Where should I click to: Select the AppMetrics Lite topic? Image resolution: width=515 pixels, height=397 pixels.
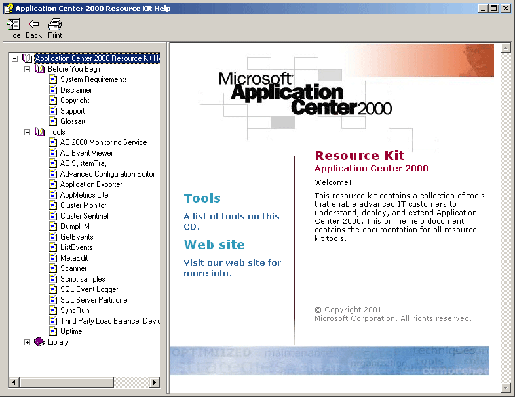click(84, 195)
